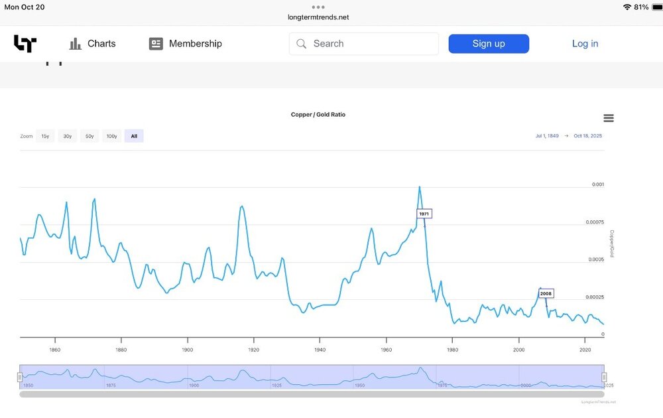
Task: Click the 2000 x-axis label
Action: 519,350
